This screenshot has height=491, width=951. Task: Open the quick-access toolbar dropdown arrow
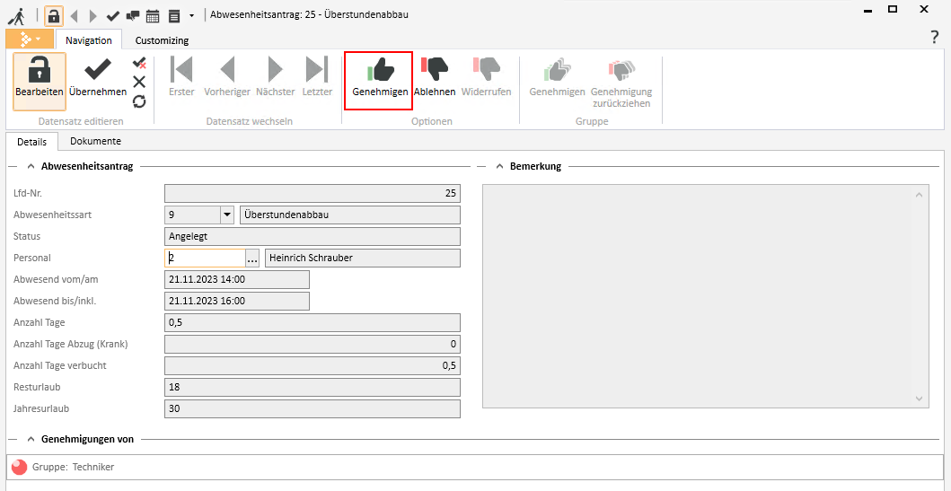pos(191,16)
